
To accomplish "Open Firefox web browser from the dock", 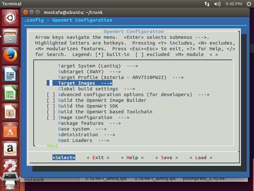I will click(10, 55).
